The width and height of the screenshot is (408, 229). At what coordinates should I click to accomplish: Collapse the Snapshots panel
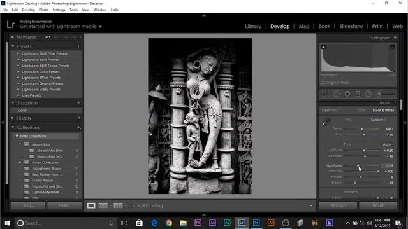coord(13,103)
